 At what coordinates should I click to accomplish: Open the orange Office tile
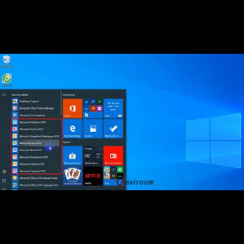click(73, 108)
